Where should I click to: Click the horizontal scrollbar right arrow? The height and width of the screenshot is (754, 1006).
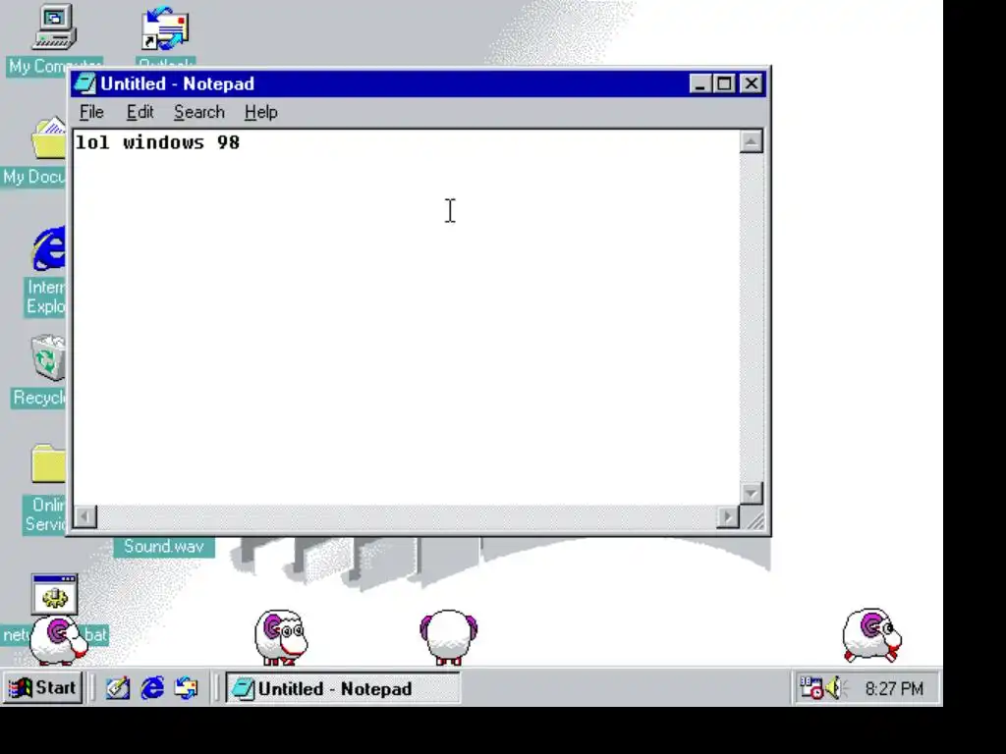pos(728,516)
